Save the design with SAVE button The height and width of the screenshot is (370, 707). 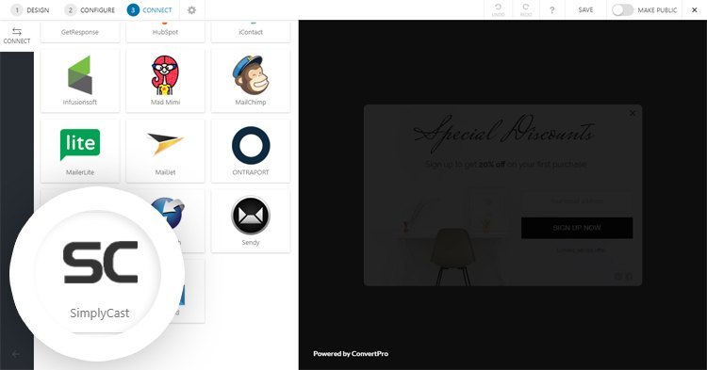click(x=585, y=10)
